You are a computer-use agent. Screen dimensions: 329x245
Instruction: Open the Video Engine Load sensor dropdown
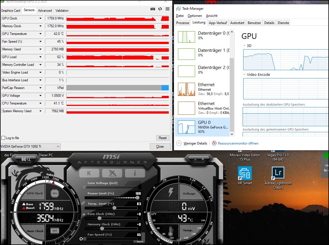[40, 72]
